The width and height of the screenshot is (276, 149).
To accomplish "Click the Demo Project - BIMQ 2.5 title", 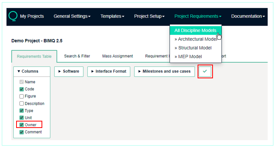I will click(x=37, y=41).
